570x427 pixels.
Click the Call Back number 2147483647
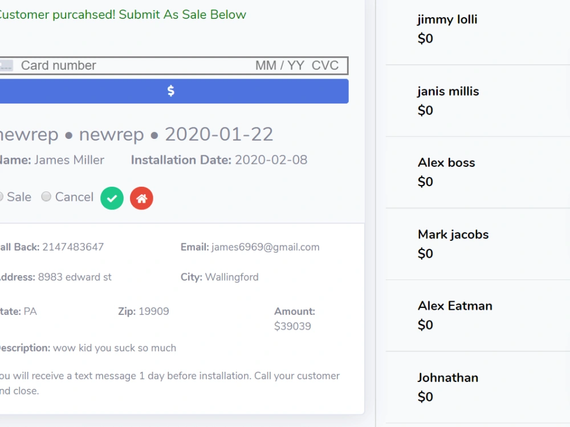[x=73, y=247]
